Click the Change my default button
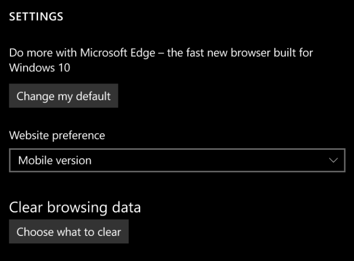 64,96
